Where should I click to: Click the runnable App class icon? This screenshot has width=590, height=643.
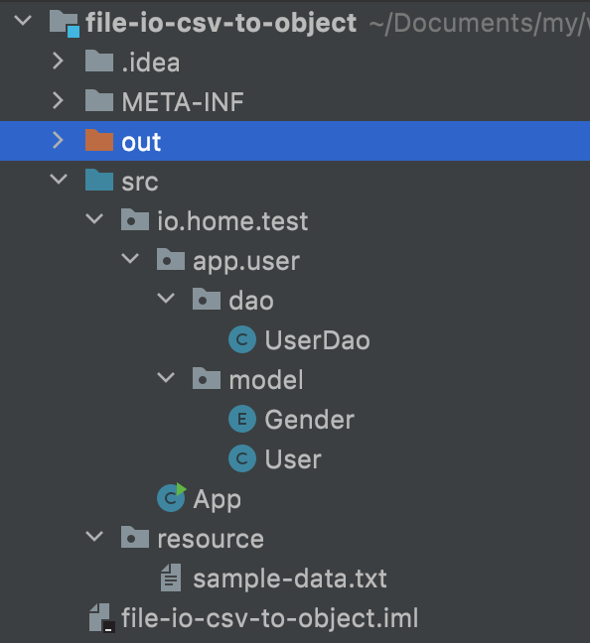(172, 497)
